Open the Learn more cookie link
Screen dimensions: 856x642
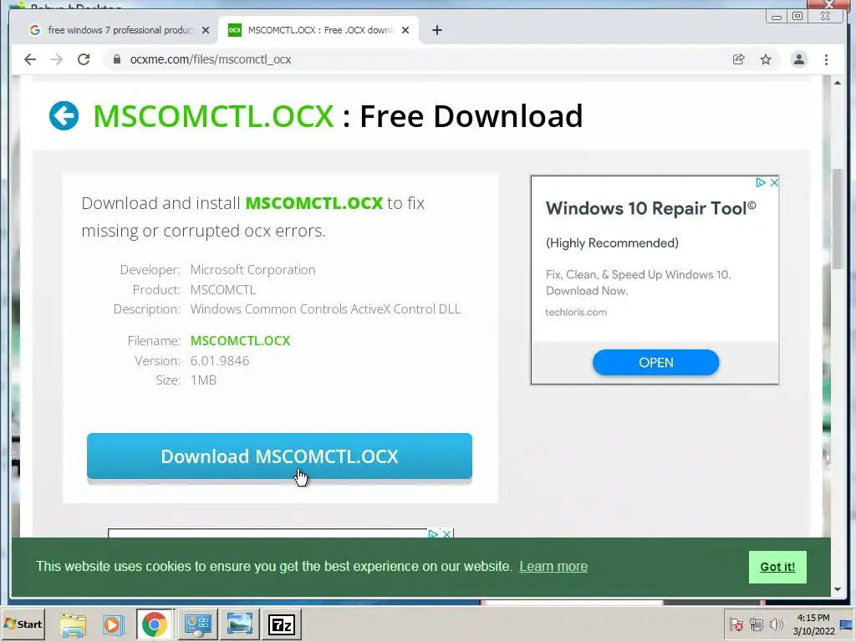pos(553,567)
